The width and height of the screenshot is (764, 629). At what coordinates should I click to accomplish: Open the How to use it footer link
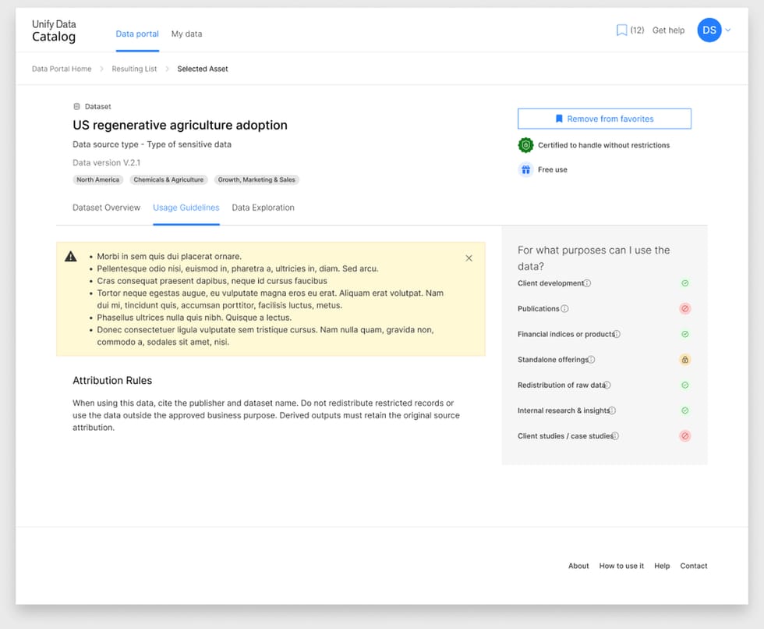621,566
